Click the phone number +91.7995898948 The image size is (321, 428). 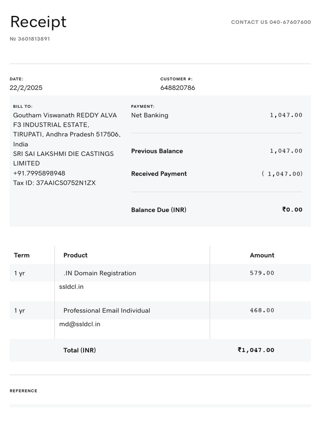39,173
